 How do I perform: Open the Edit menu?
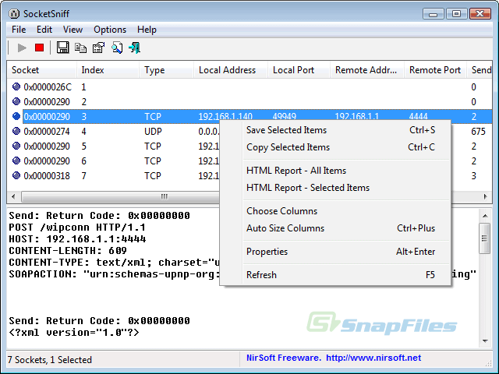44,30
